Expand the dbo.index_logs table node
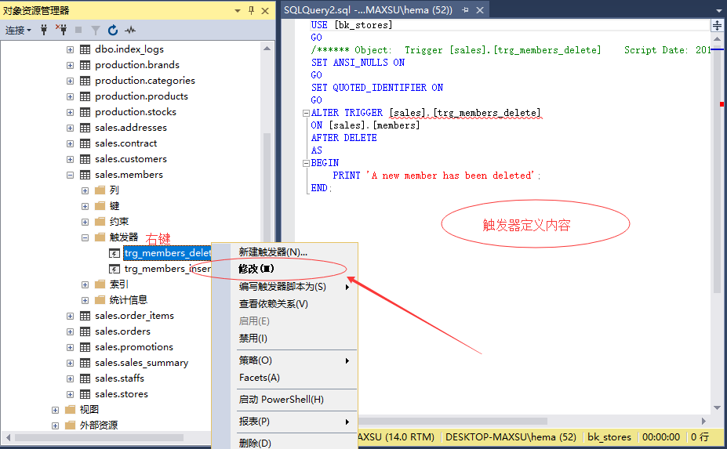This screenshot has height=449, width=727. pos(70,49)
